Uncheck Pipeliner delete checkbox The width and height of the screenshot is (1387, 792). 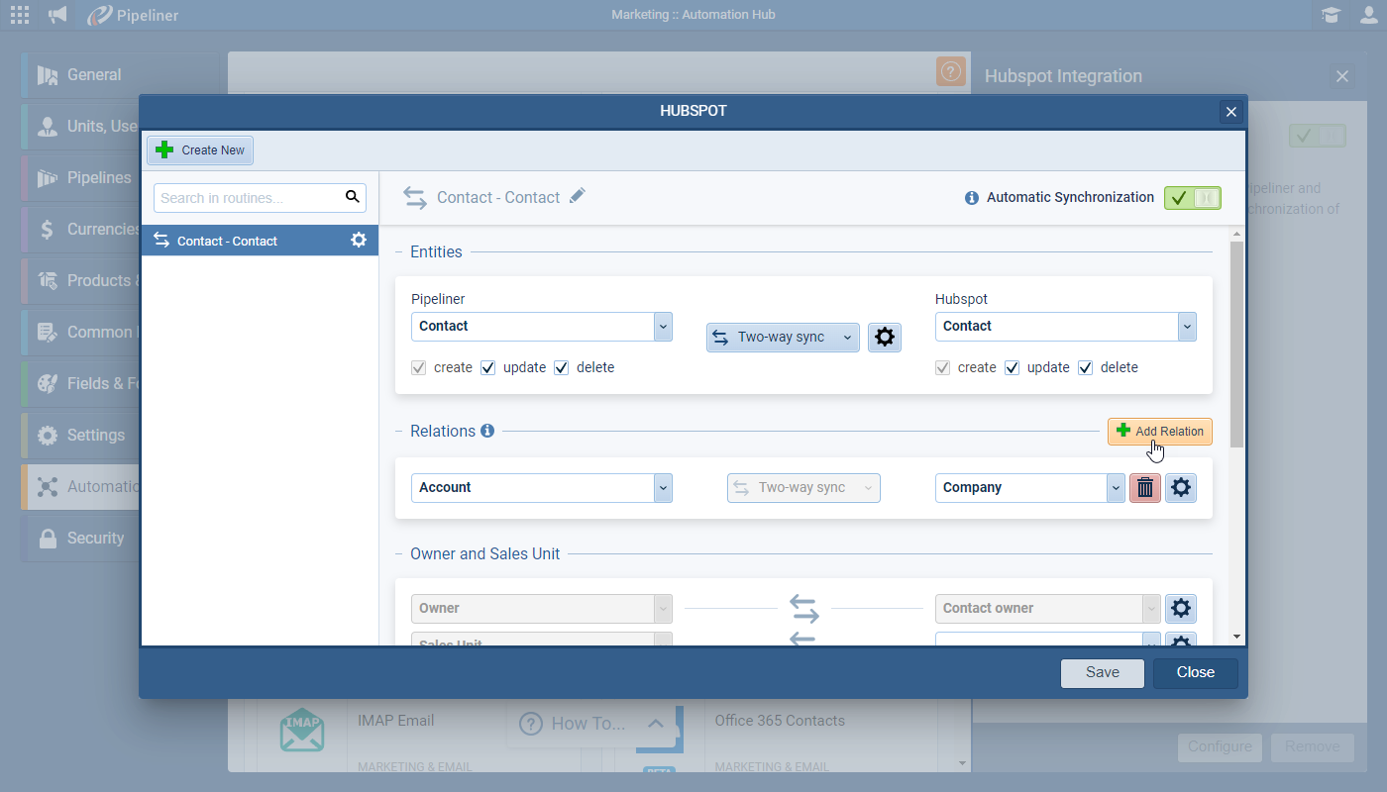point(561,367)
